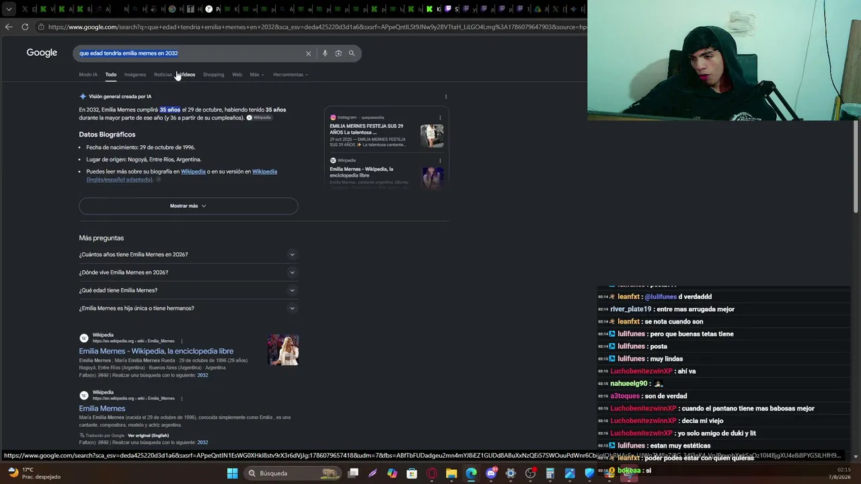This screenshot has width=861, height=484.
Task: Reload the page with the refresh button
Action: (x=25, y=27)
